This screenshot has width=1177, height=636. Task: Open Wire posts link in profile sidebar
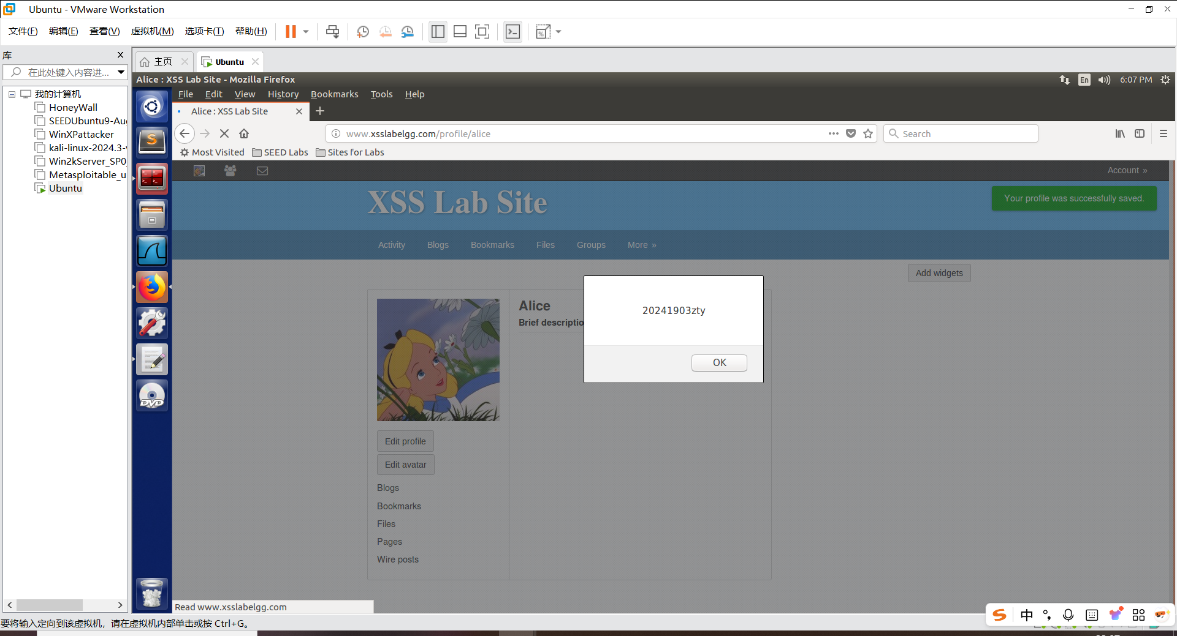pos(398,559)
